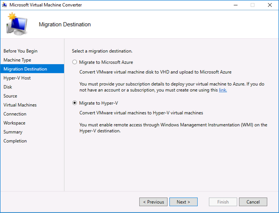Viewport: 279px width, 213px height.
Task: Go to the Virtual Machines step
Action: pos(20,105)
